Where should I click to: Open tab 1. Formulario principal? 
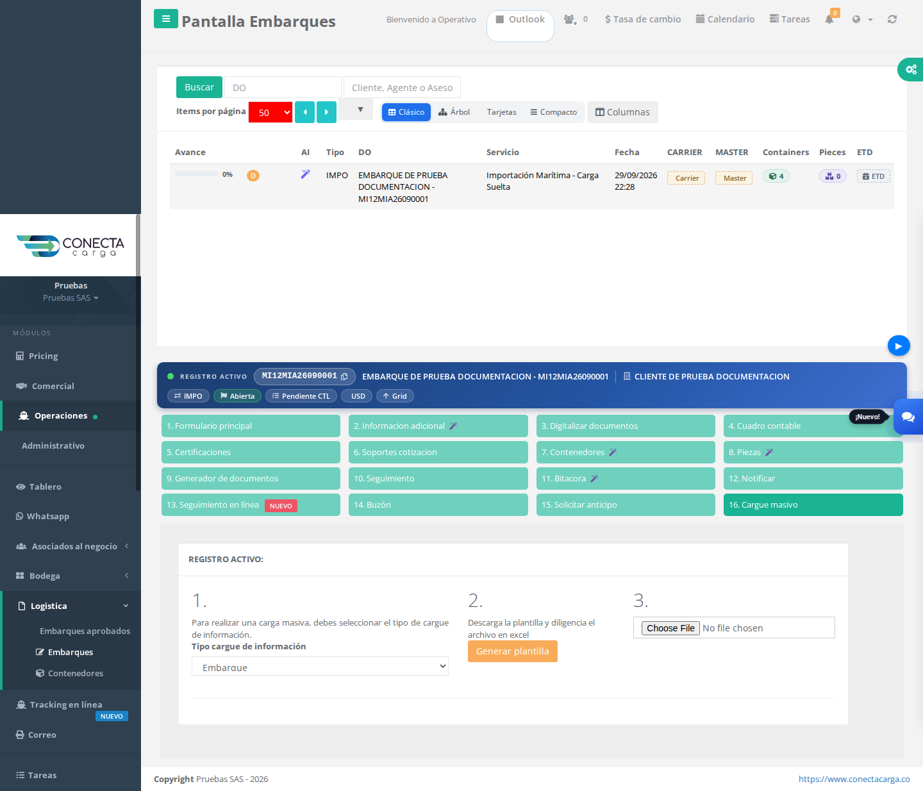(251, 426)
